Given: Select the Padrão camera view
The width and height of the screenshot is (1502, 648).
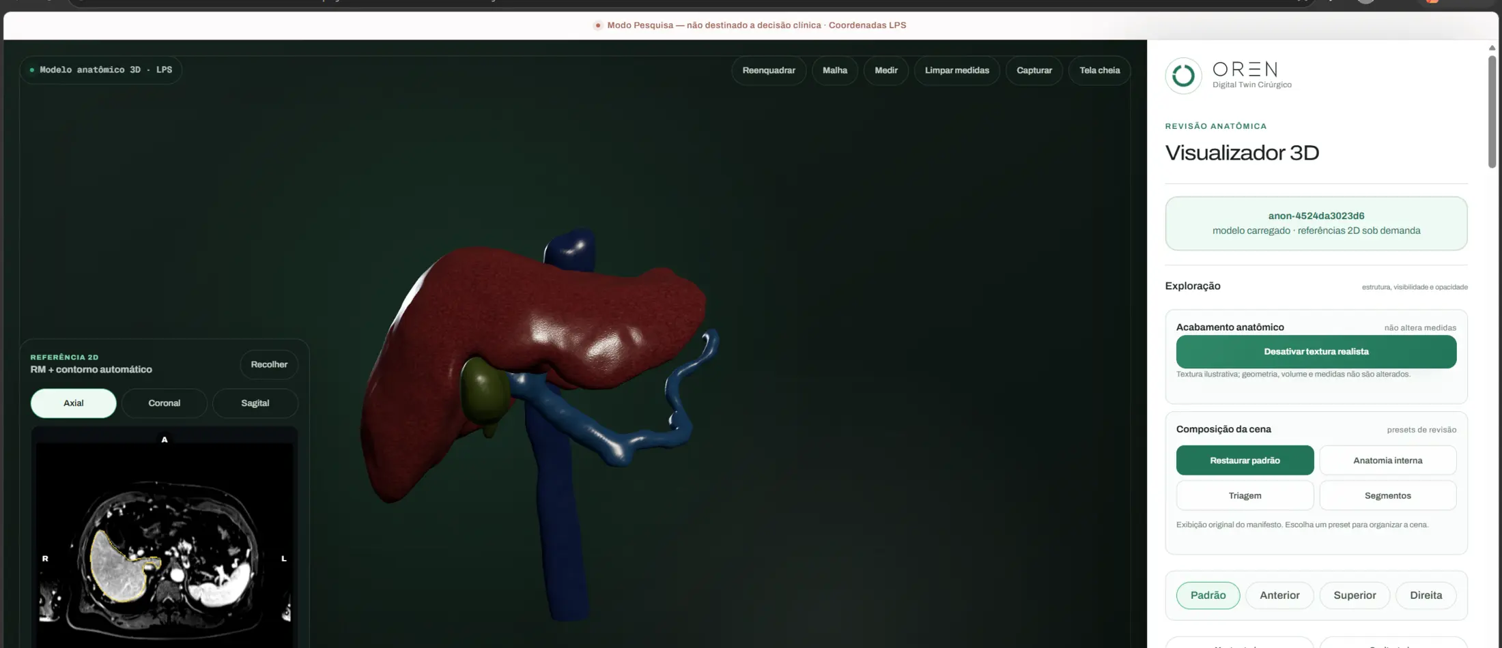Looking at the screenshot, I should pos(1208,595).
